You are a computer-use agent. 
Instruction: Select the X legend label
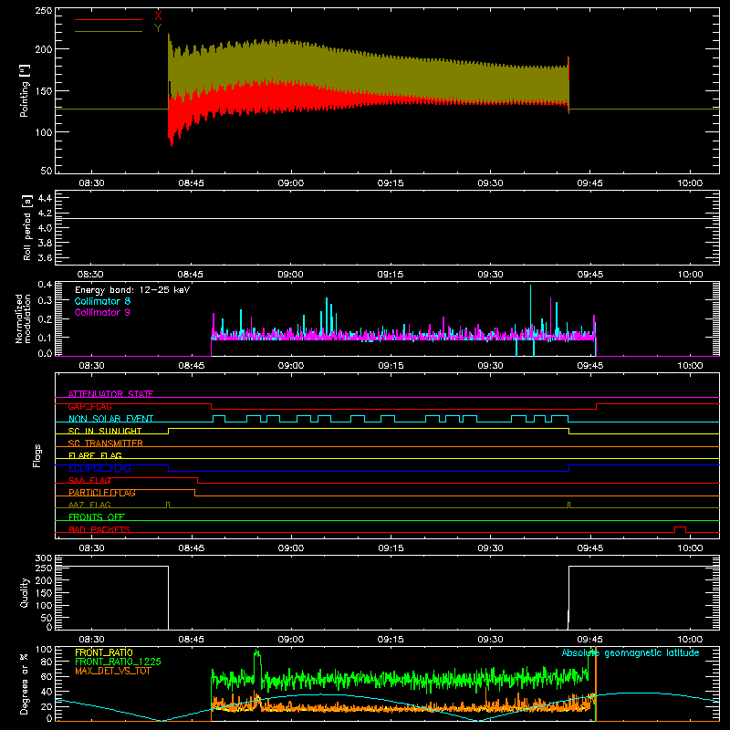click(158, 16)
